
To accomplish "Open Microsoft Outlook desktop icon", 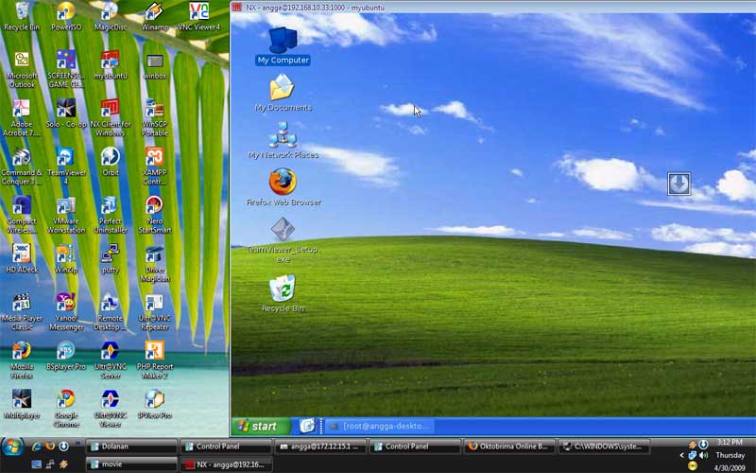I will point(22,69).
